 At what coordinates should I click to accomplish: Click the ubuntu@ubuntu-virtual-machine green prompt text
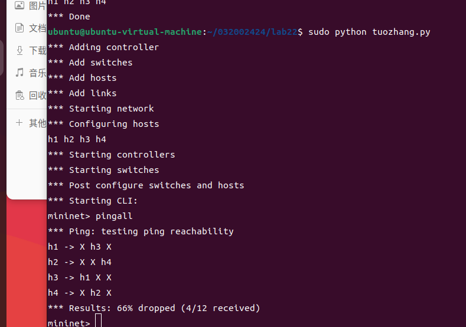(125, 32)
